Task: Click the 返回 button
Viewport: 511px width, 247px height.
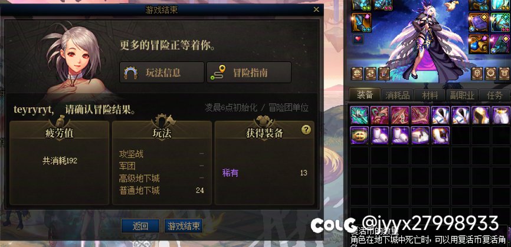Action: click(140, 226)
